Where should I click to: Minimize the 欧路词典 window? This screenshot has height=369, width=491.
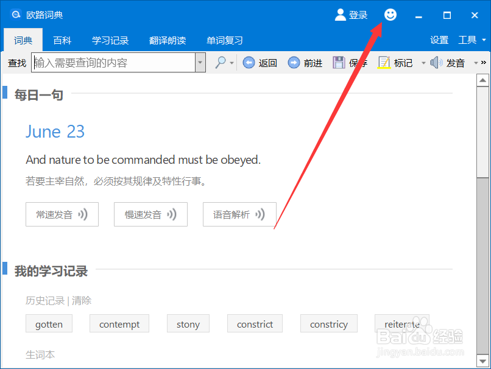click(x=419, y=15)
